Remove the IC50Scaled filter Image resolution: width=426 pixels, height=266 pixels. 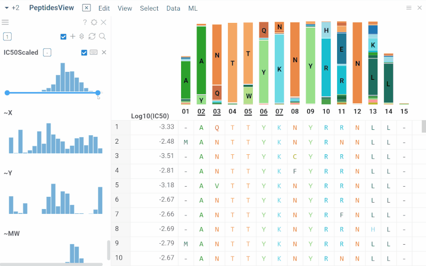[104, 52]
